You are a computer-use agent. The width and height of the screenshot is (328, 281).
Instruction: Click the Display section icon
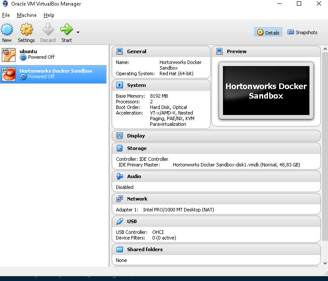(119, 136)
